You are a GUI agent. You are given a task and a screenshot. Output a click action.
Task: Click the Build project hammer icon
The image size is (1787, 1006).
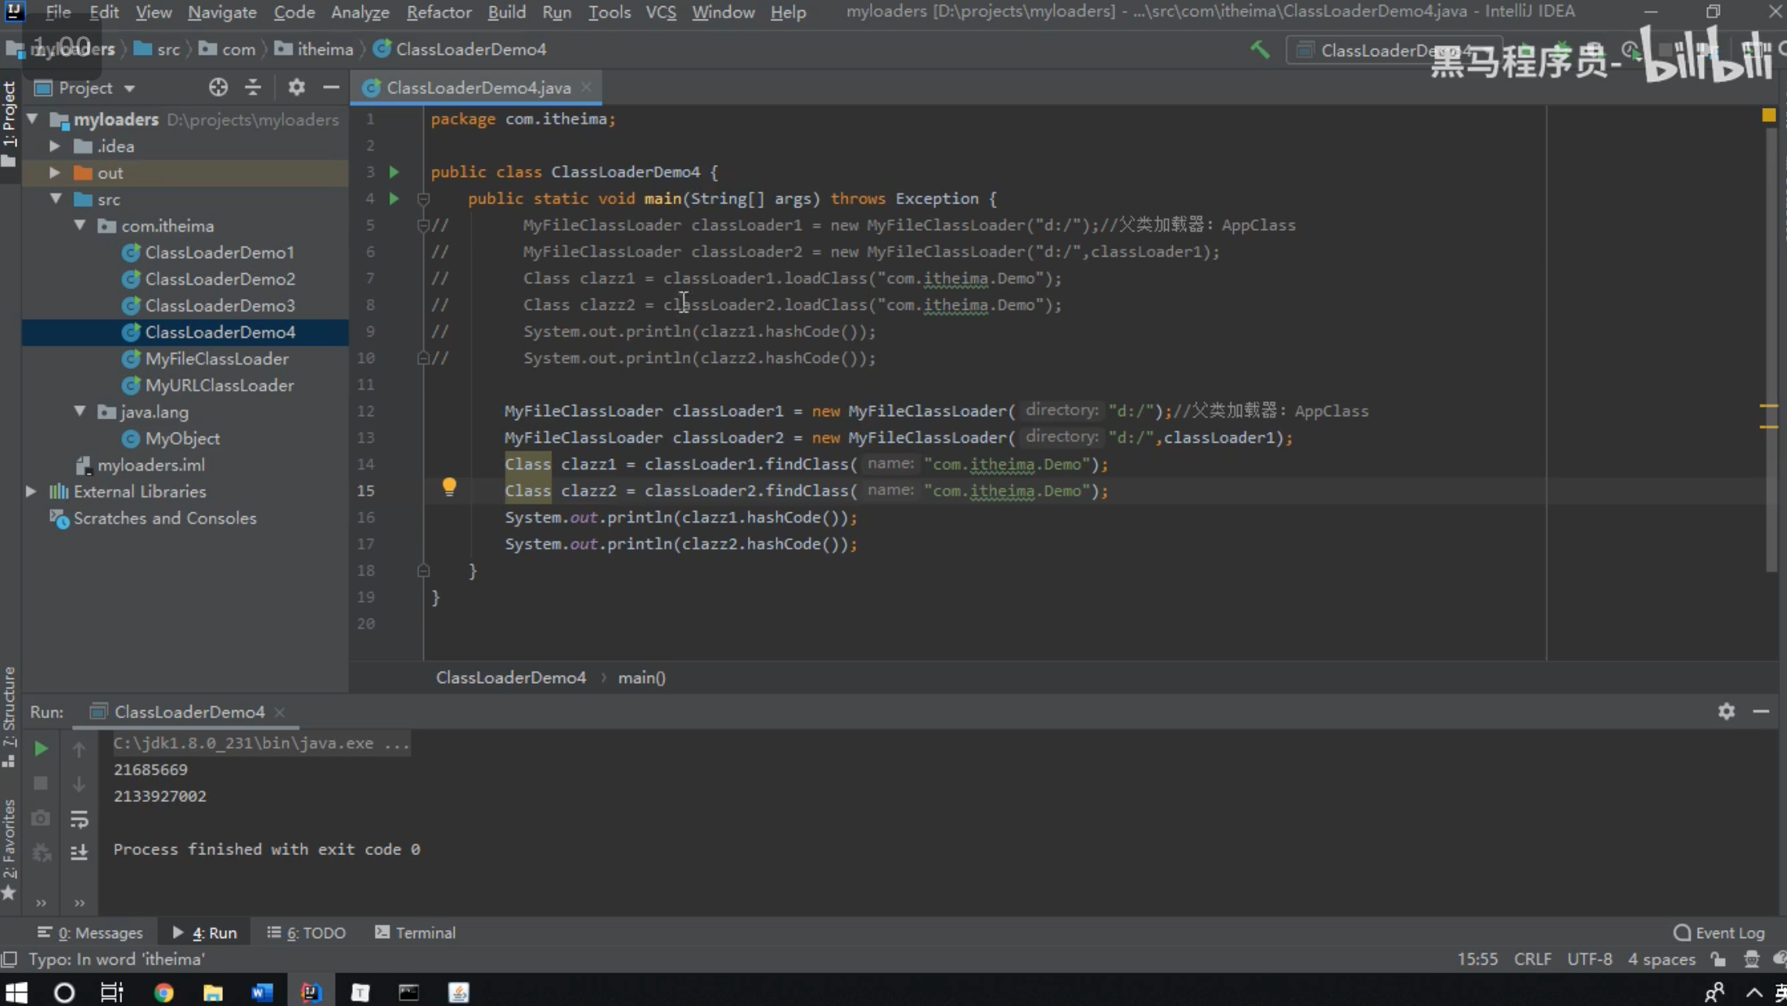[1260, 50]
